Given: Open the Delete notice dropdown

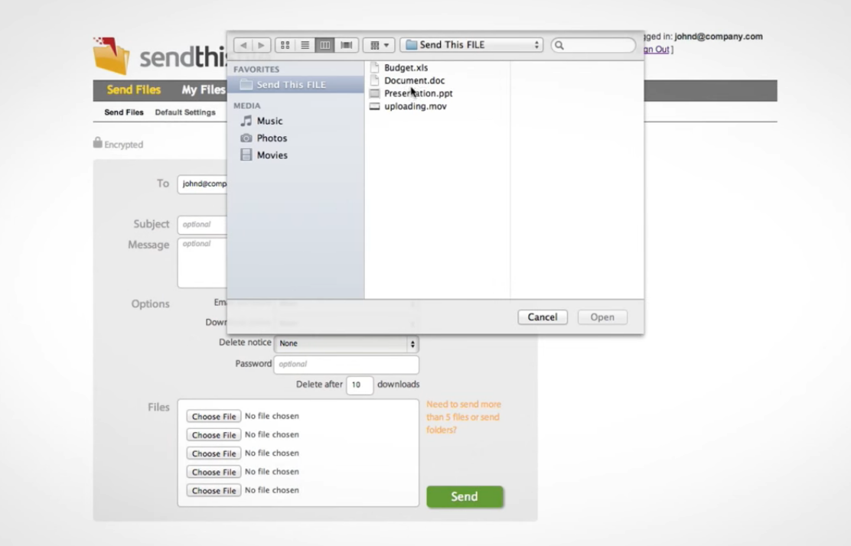Looking at the screenshot, I should (x=346, y=343).
